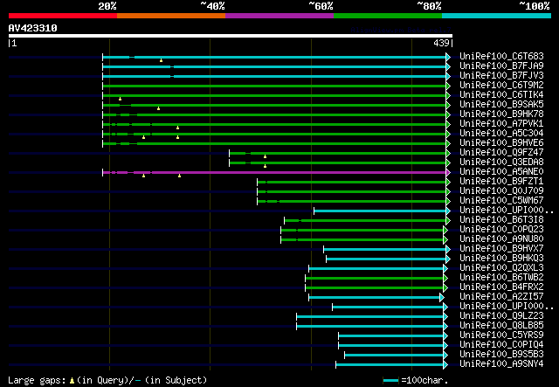Click the UniRef100_B9FZT1 label

click(501, 182)
